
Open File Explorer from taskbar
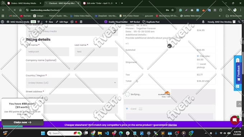click(100, 133)
